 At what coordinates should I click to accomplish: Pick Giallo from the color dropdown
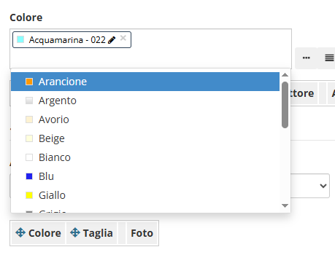point(145,195)
